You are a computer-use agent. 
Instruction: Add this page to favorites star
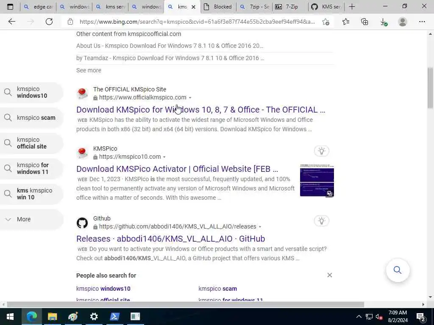pyautogui.click(x=326, y=22)
